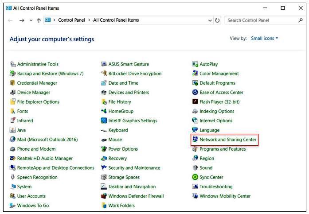
Task: Open the Windows To Go link
Action: point(33,205)
